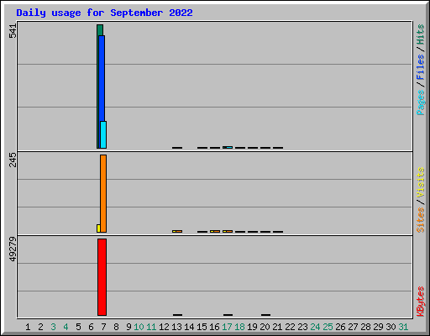Click the red KBytes bar for day 7
The width and height of the screenshot is (430, 336).
point(102,277)
